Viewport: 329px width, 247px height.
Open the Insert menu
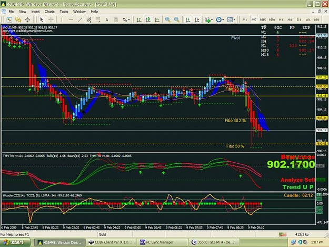click(x=35, y=12)
